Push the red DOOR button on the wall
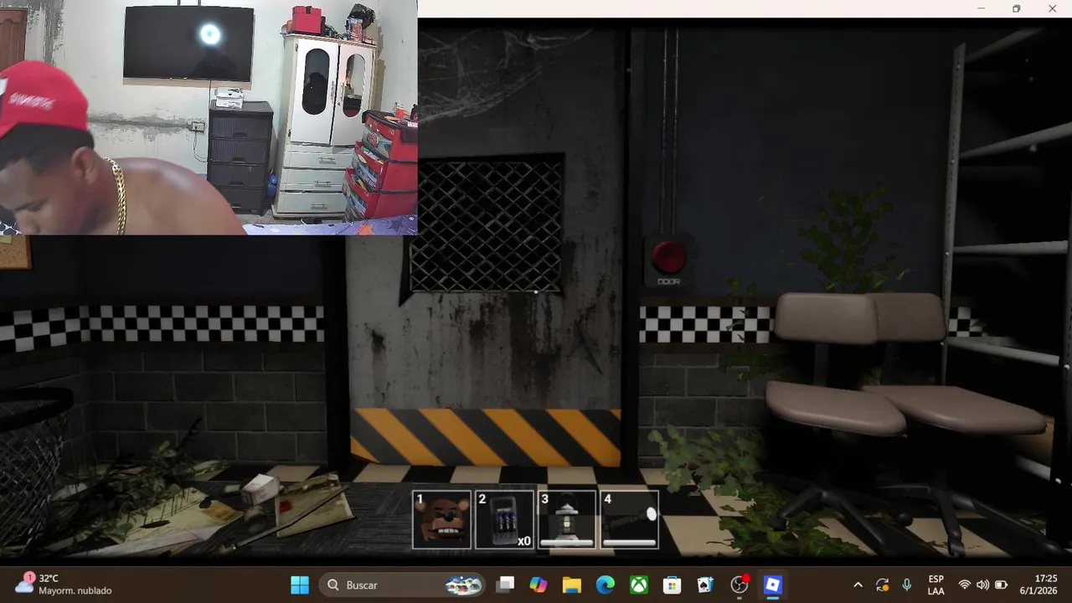This screenshot has height=603, width=1072. (x=668, y=255)
